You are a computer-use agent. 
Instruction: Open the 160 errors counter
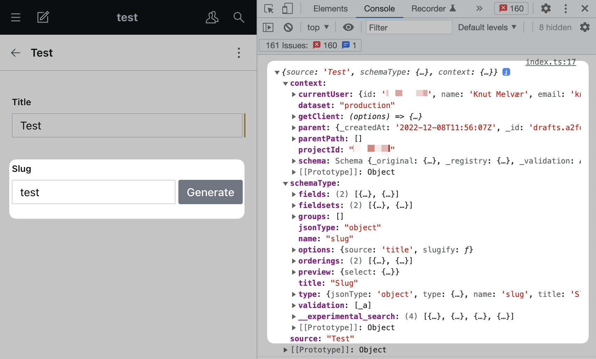(x=511, y=8)
